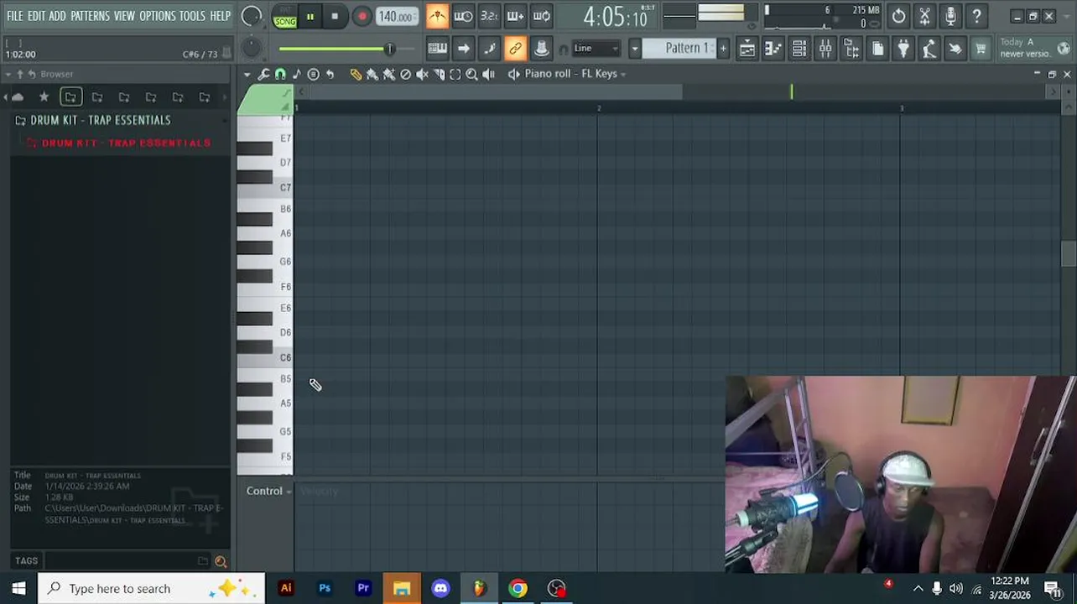The image size is (1077, 604).
Task: Open the Piano roll window icon
Action: [773, 49]
